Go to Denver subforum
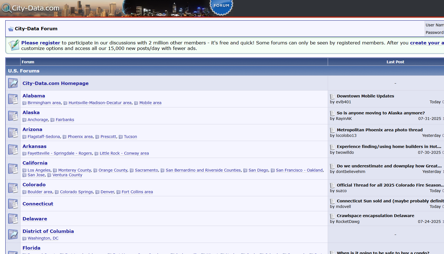This screenshot has width=444, height=254. coord(107,192)
